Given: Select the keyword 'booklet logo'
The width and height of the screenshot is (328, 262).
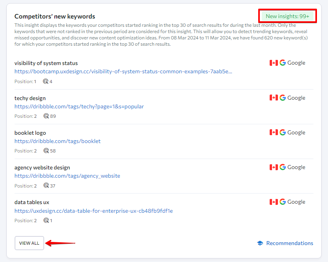Looking at the screenshot, I should (x=30, y=133).
